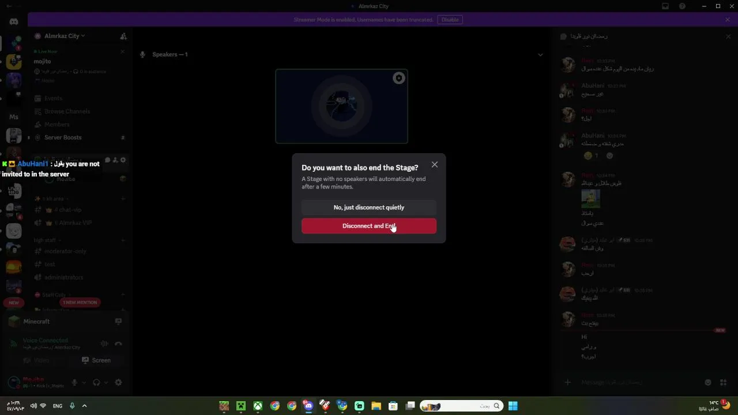This screenshot has height=415, width=738.
Task: Dismiss the Streamer Mode banner
Action: pyautogui.click(x=728, y=20)
